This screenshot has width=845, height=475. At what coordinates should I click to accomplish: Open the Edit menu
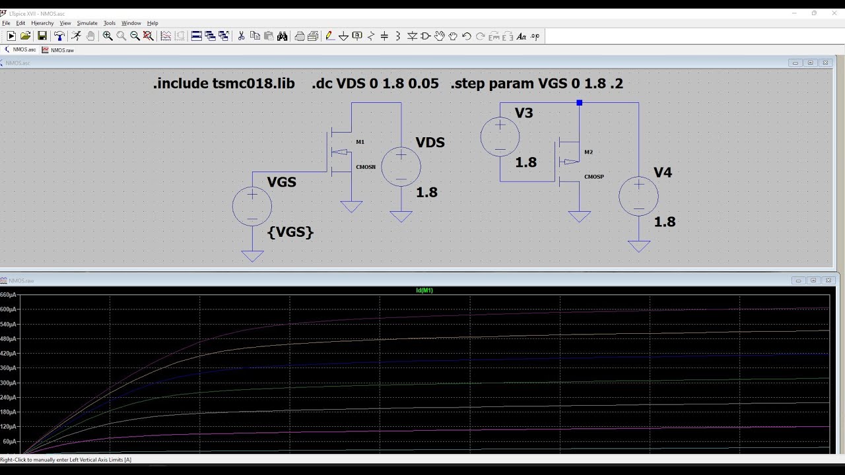[x=20, y=23]
